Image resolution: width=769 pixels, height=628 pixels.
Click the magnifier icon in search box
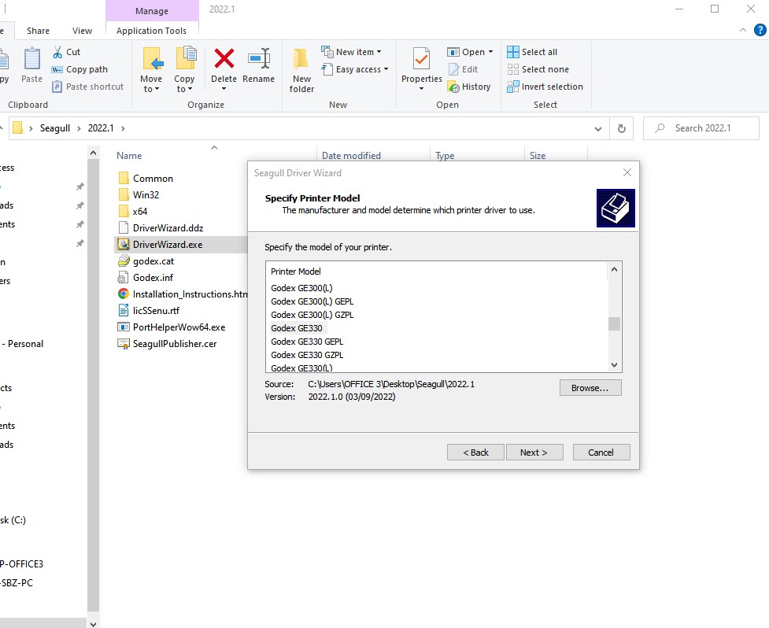coord(660,128)
